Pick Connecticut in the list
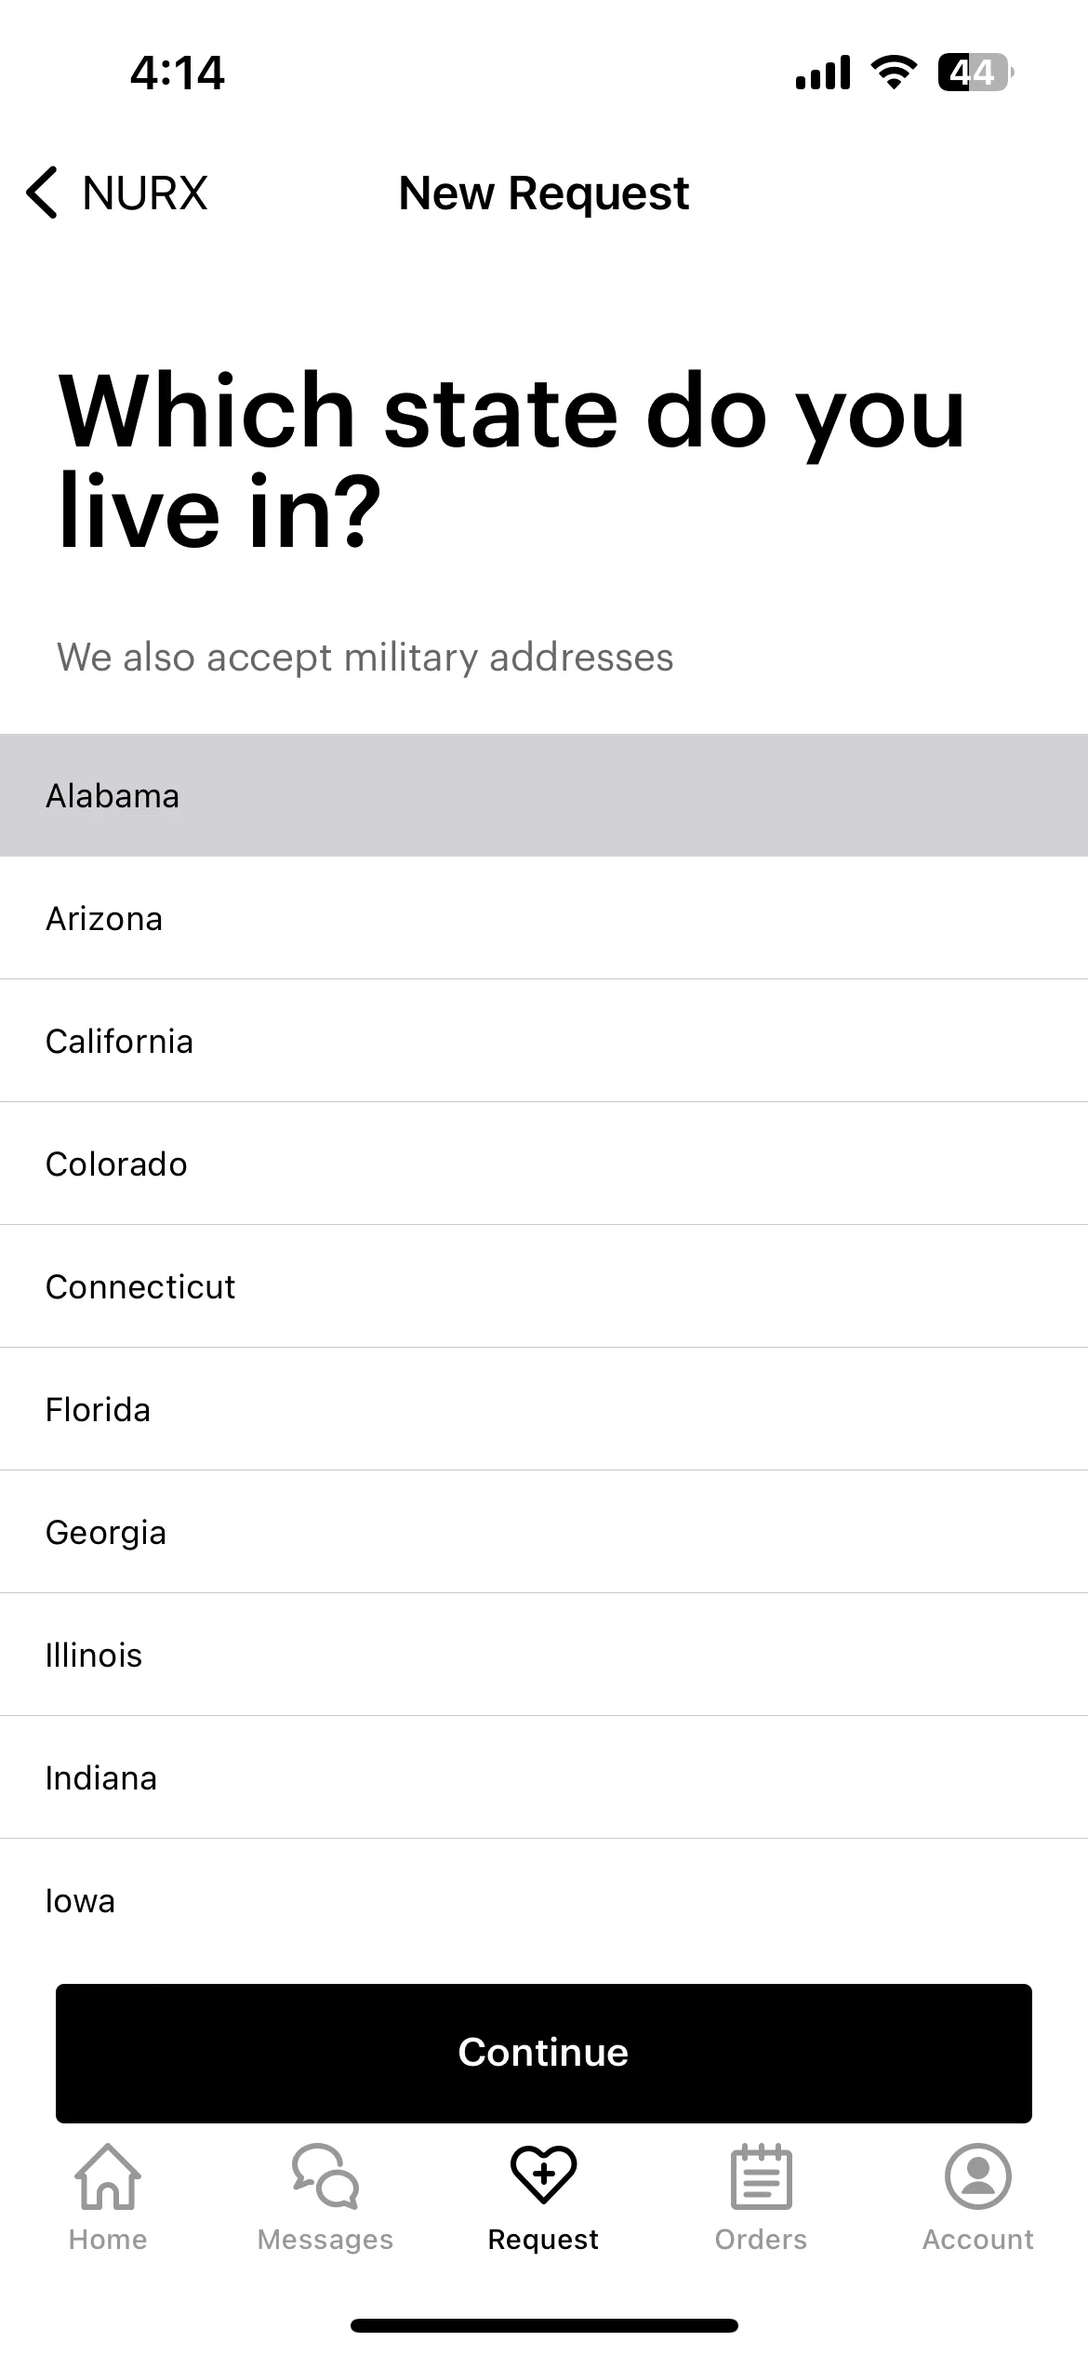 (x=544, y=1286)
